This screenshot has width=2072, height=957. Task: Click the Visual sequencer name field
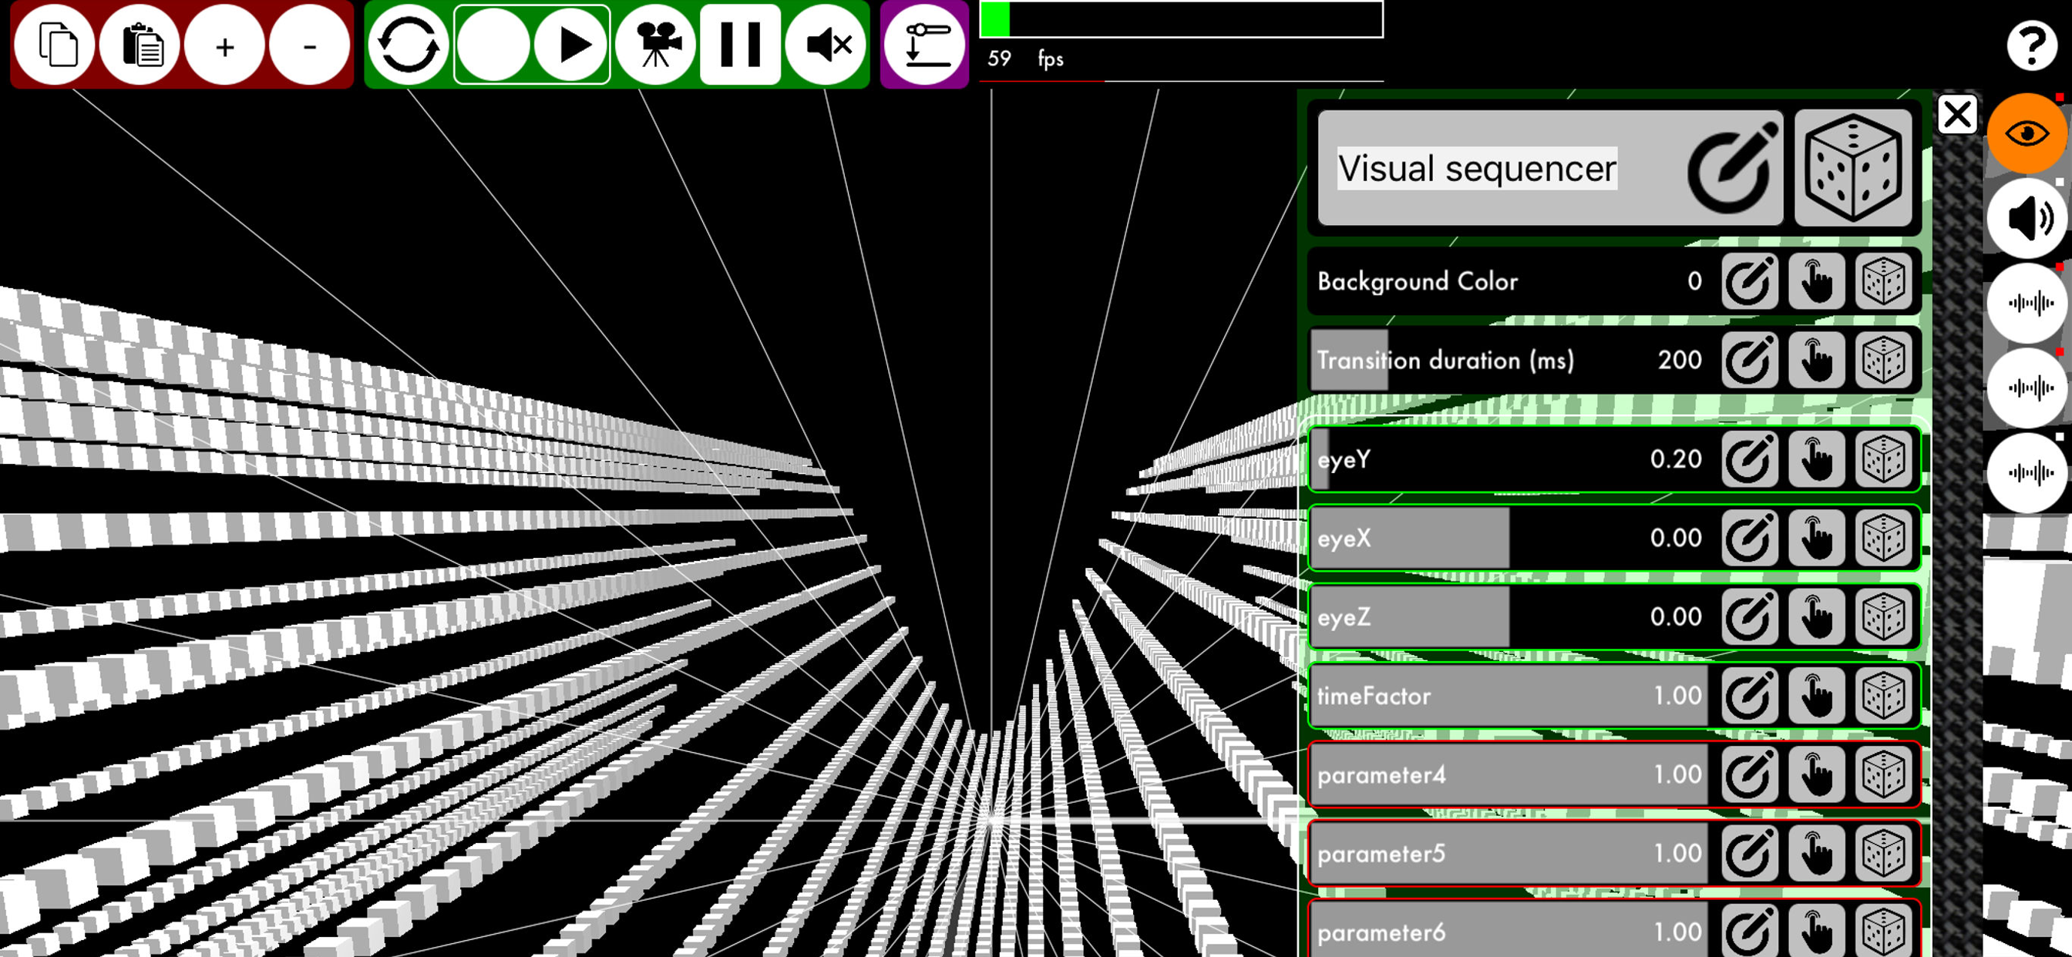1477,169
